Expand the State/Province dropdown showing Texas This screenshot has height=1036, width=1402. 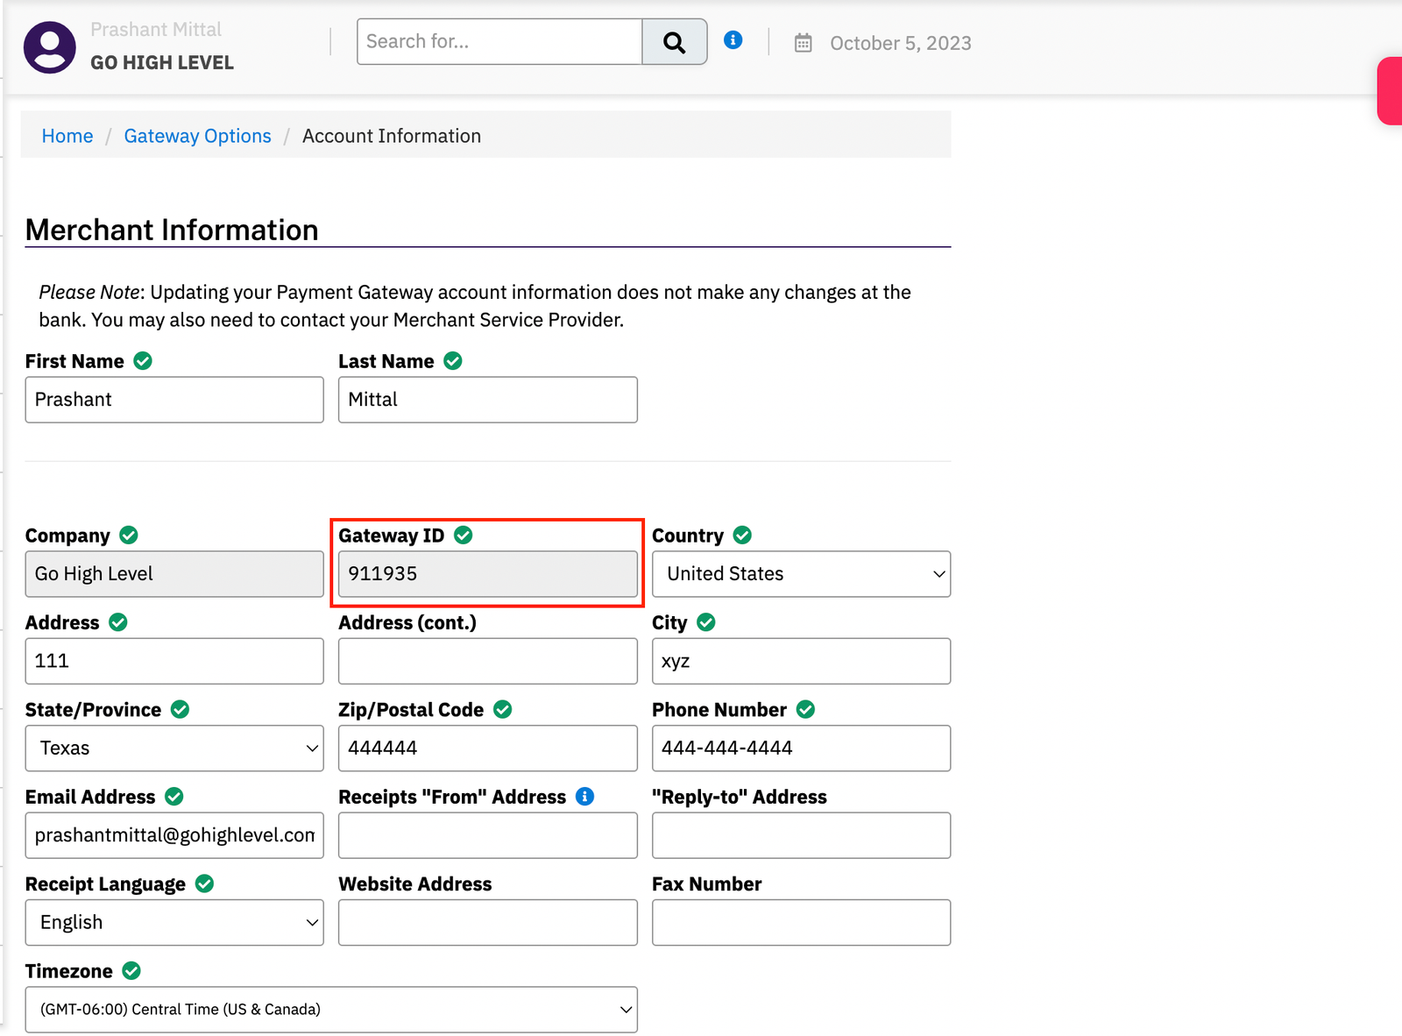pyautogui.click(x=174, y=749)
